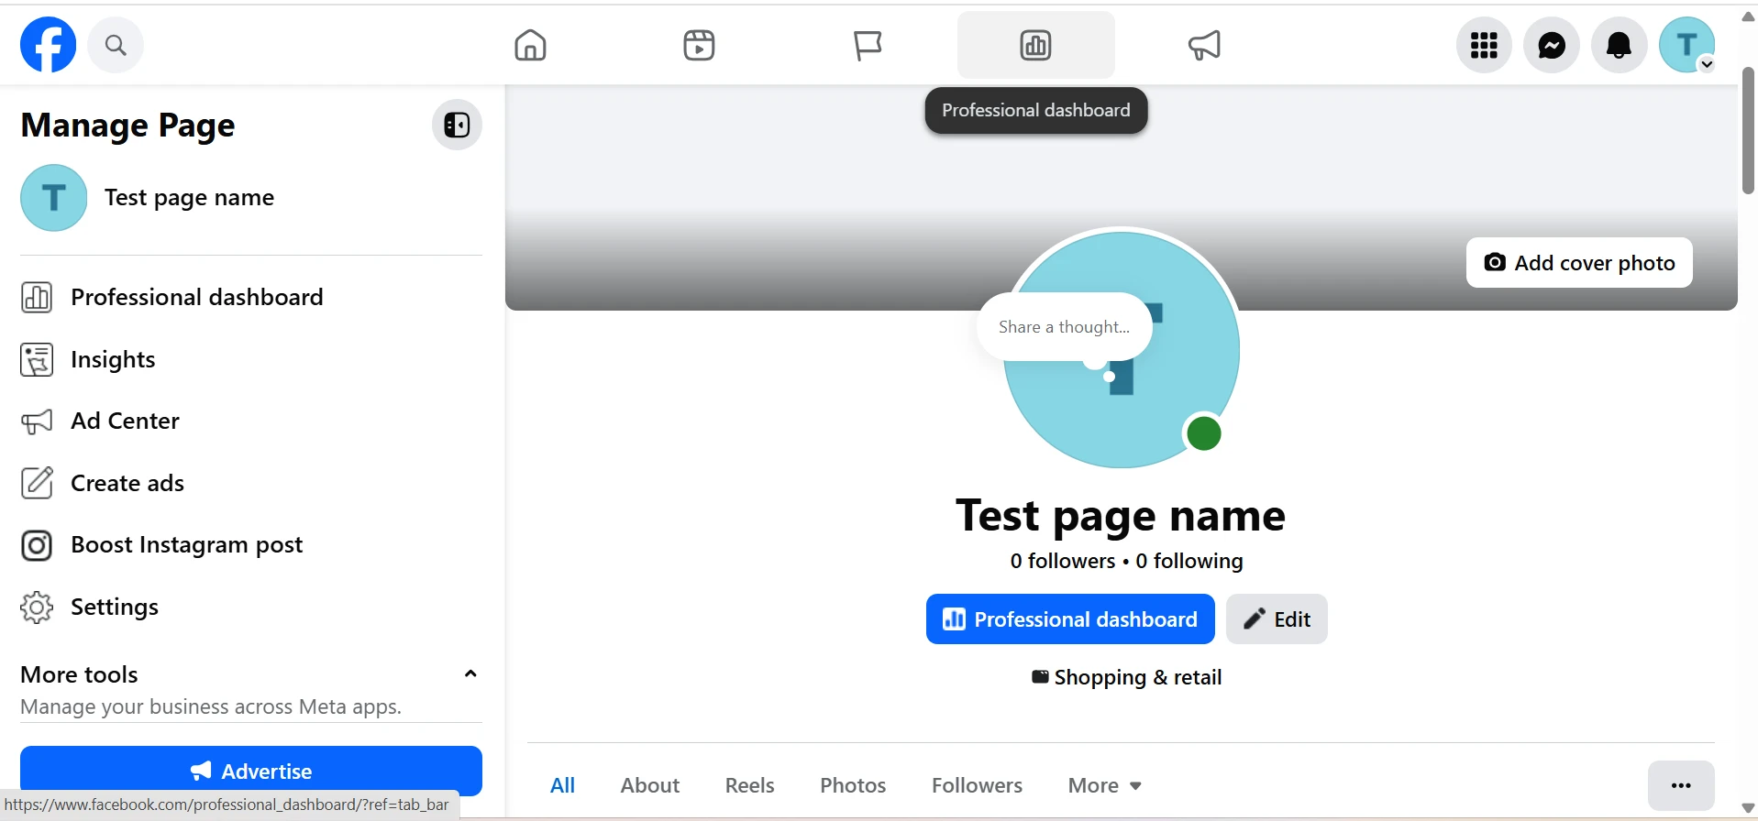Click the Instagram icon in sidebar
Image resolution: width=1758 pixels, height=821 pixels.
pyautogui.click(x=37, y=545)
